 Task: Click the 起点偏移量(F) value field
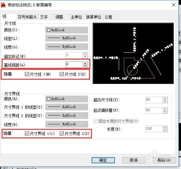[x=154, y=110]
